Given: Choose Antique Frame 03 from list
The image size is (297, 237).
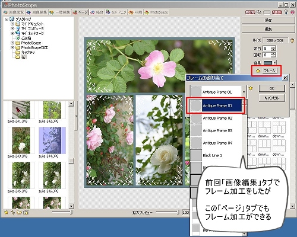Looking at the screenshot, I should click(x=216, y=130).
